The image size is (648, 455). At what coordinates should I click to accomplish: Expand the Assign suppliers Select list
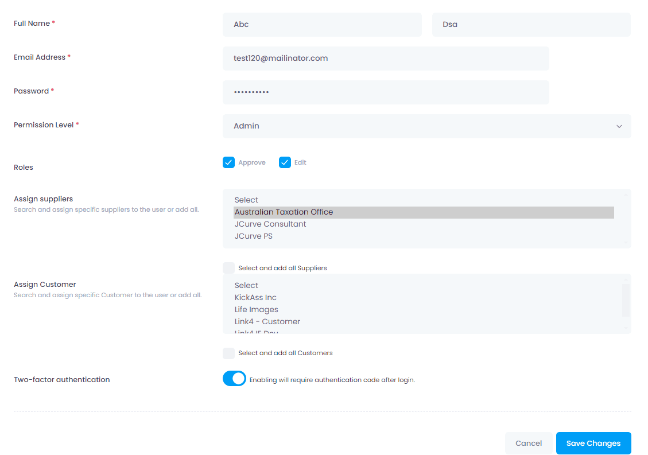[x=246, y=199]
